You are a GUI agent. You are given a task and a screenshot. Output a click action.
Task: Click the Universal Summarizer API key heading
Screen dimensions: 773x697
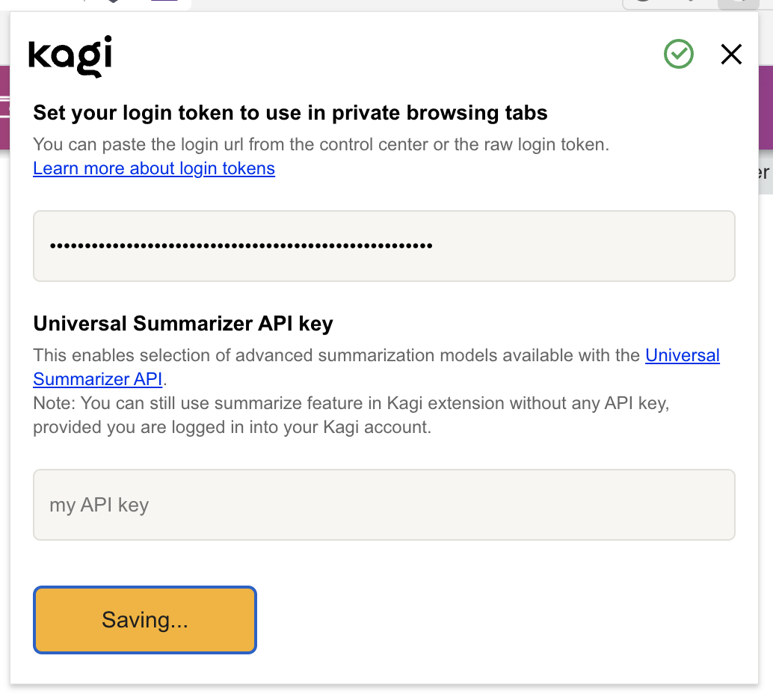183,324
